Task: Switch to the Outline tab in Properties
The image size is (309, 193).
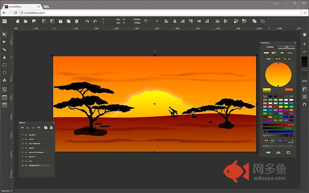Action: click(270, 47)
